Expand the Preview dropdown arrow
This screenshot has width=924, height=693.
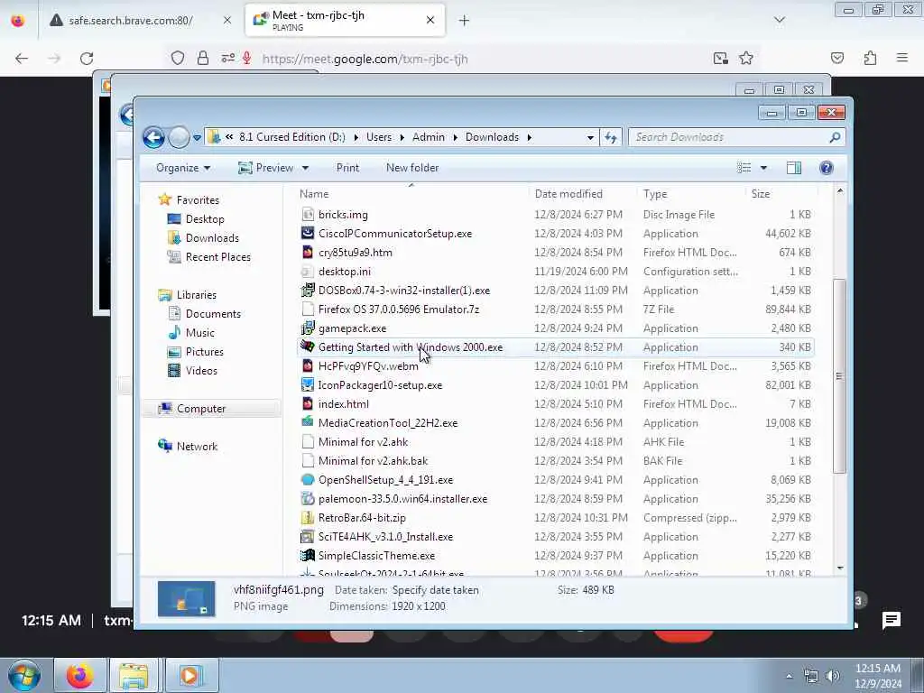[x=305, y=168]
